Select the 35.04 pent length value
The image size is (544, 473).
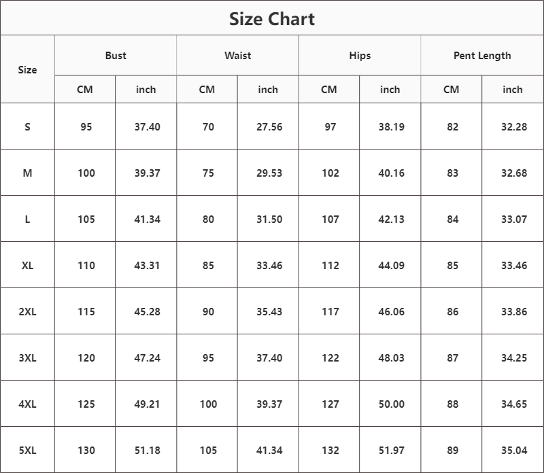(514, 450)
